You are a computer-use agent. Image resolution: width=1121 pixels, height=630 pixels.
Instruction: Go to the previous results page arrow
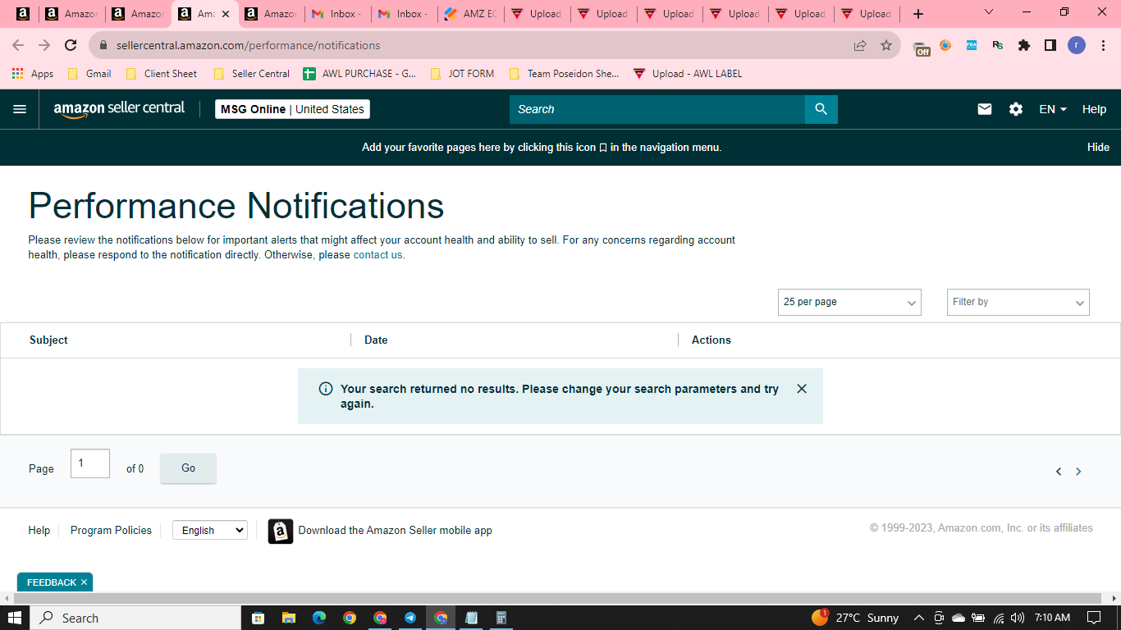coord(1059,471)
